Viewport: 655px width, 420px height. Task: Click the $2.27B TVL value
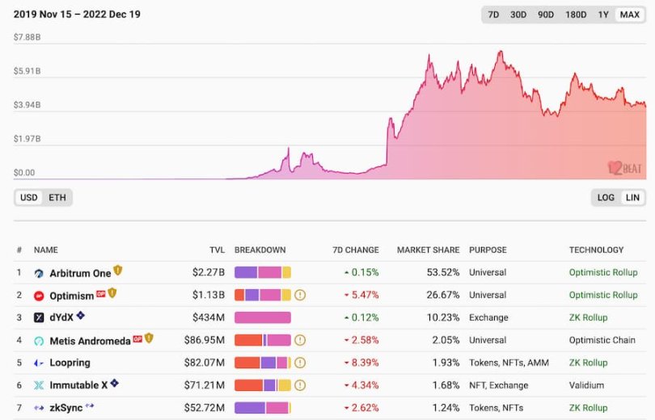pyautogui.click(x=209, y=273)
